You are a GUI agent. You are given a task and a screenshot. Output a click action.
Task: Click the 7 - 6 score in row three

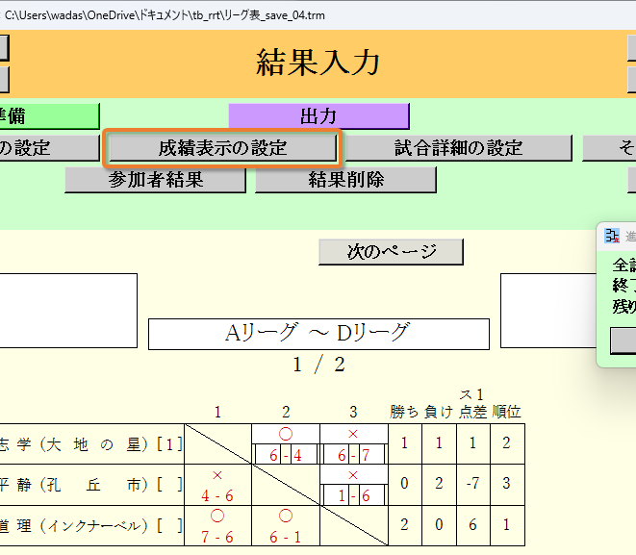point(217,537)
